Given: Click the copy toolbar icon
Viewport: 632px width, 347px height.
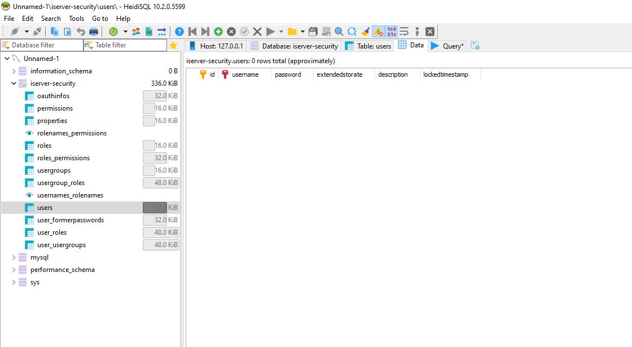Looking at the screenshot, I should [54, 32].
